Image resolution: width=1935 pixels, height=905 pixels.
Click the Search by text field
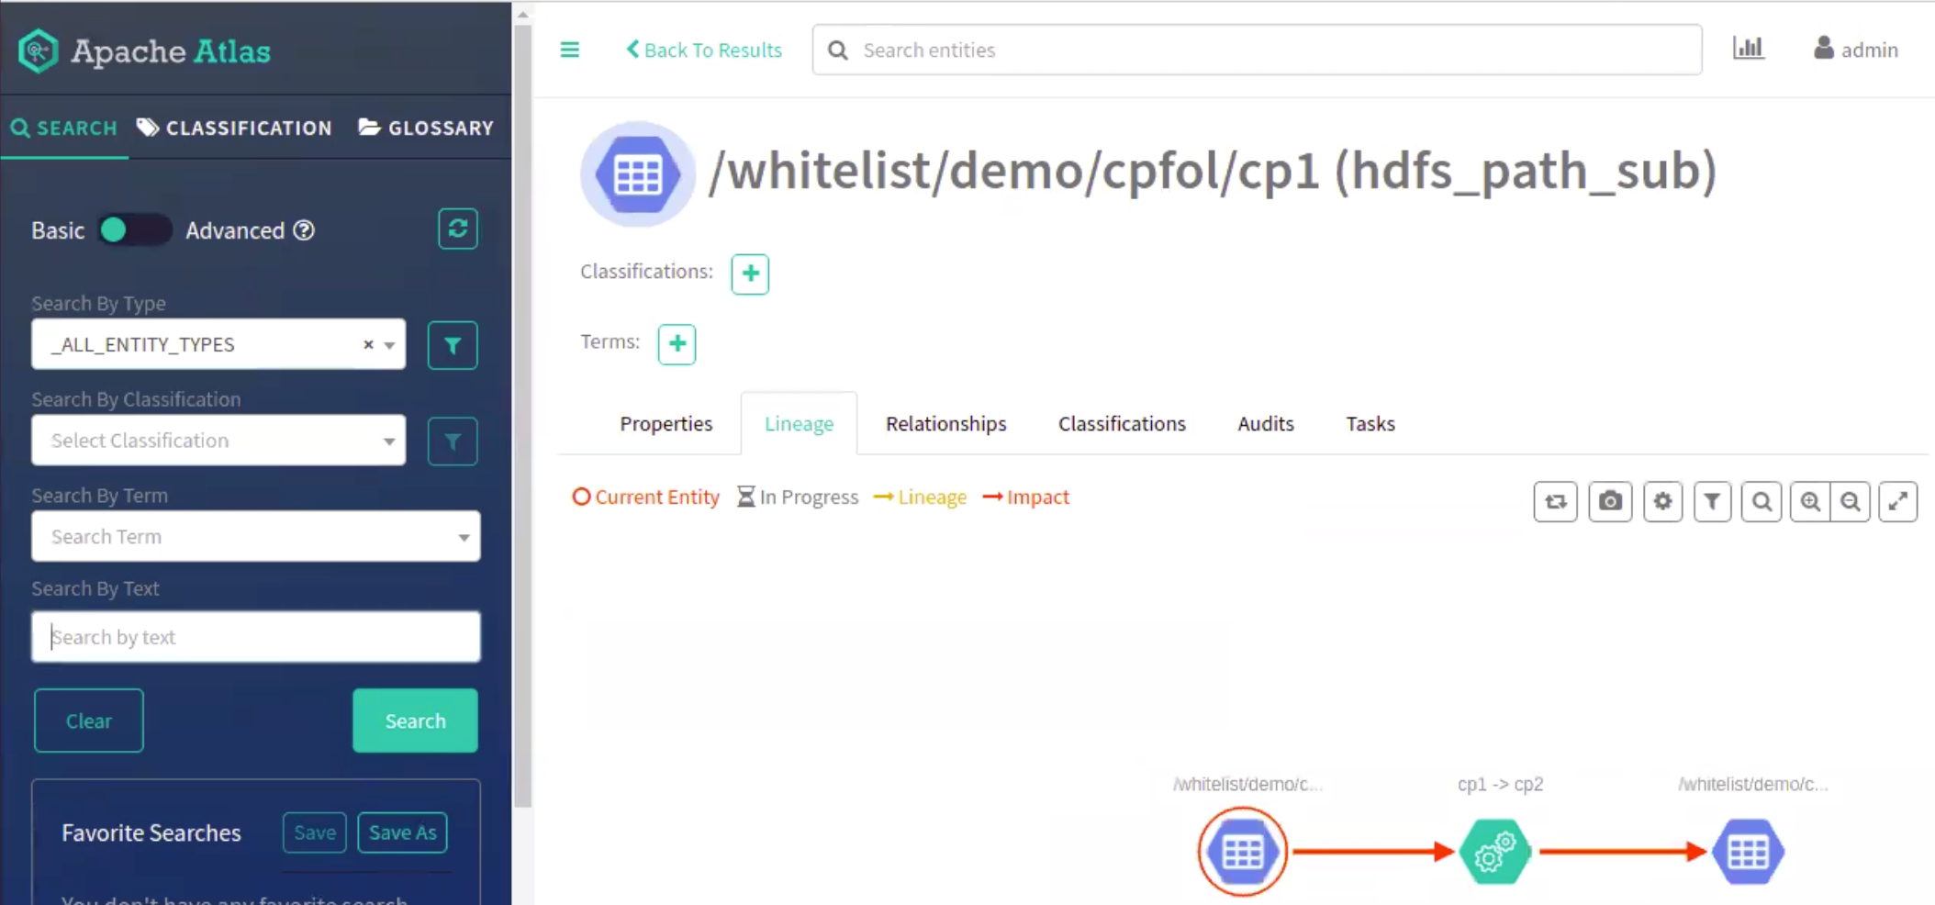255,637
